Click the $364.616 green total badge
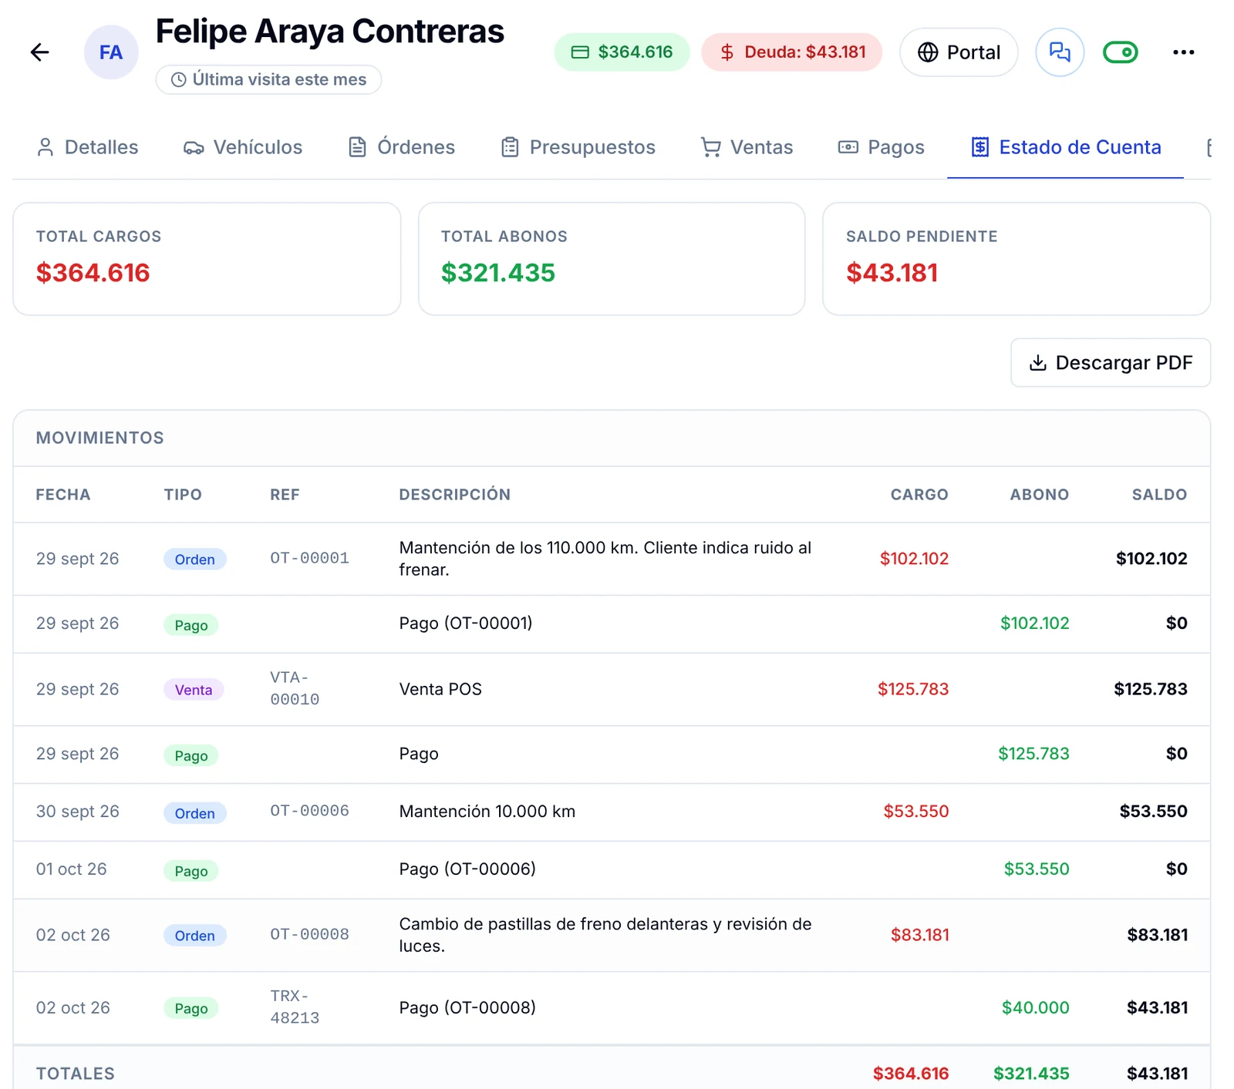Image resolution: width=1234 pixels, height=1089 pixels. pyautogui.click(x=622, y=52)
